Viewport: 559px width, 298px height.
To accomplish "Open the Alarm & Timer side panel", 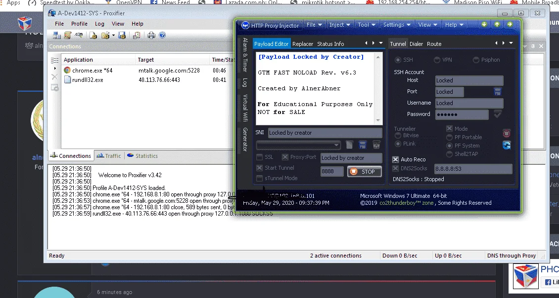I will pos(245,55).
